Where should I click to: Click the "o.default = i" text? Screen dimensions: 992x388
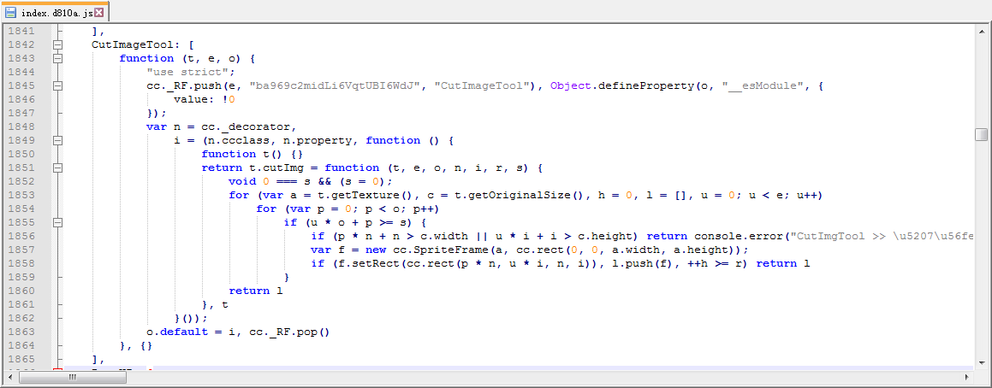coord(190,332)
